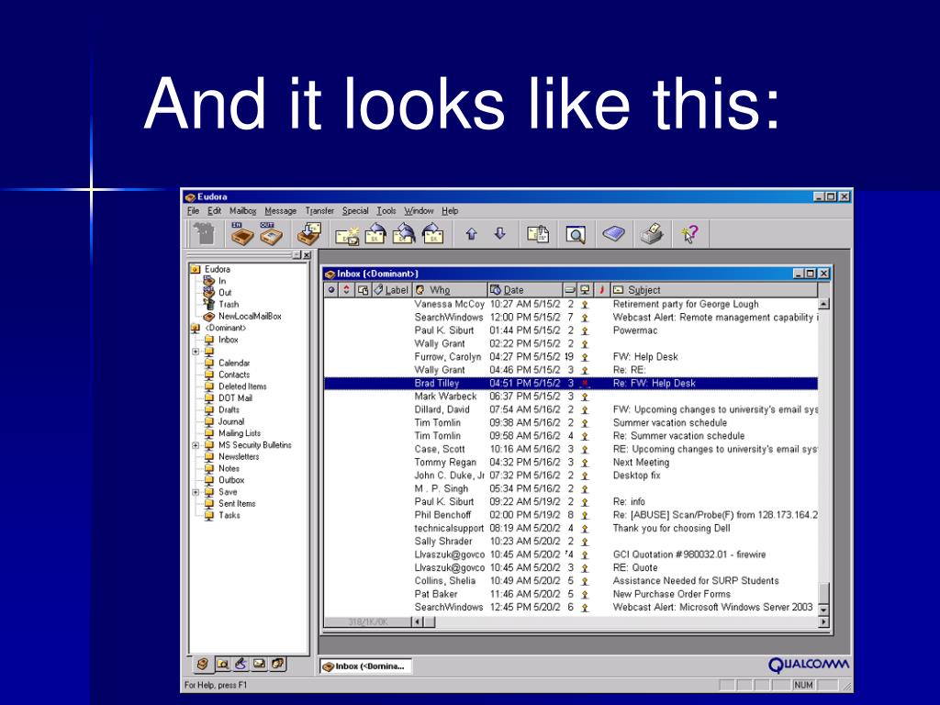Open the Special menu
The height and width of the screenshot is (705, 940).
pos(355,211)
